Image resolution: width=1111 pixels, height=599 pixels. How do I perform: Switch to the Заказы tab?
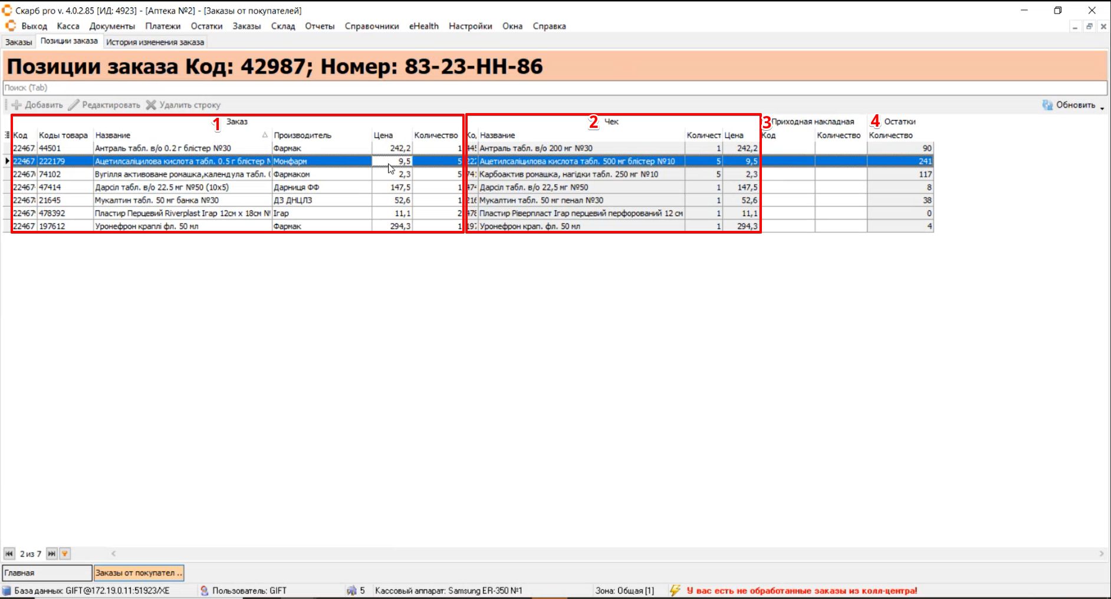pos(18,42)
